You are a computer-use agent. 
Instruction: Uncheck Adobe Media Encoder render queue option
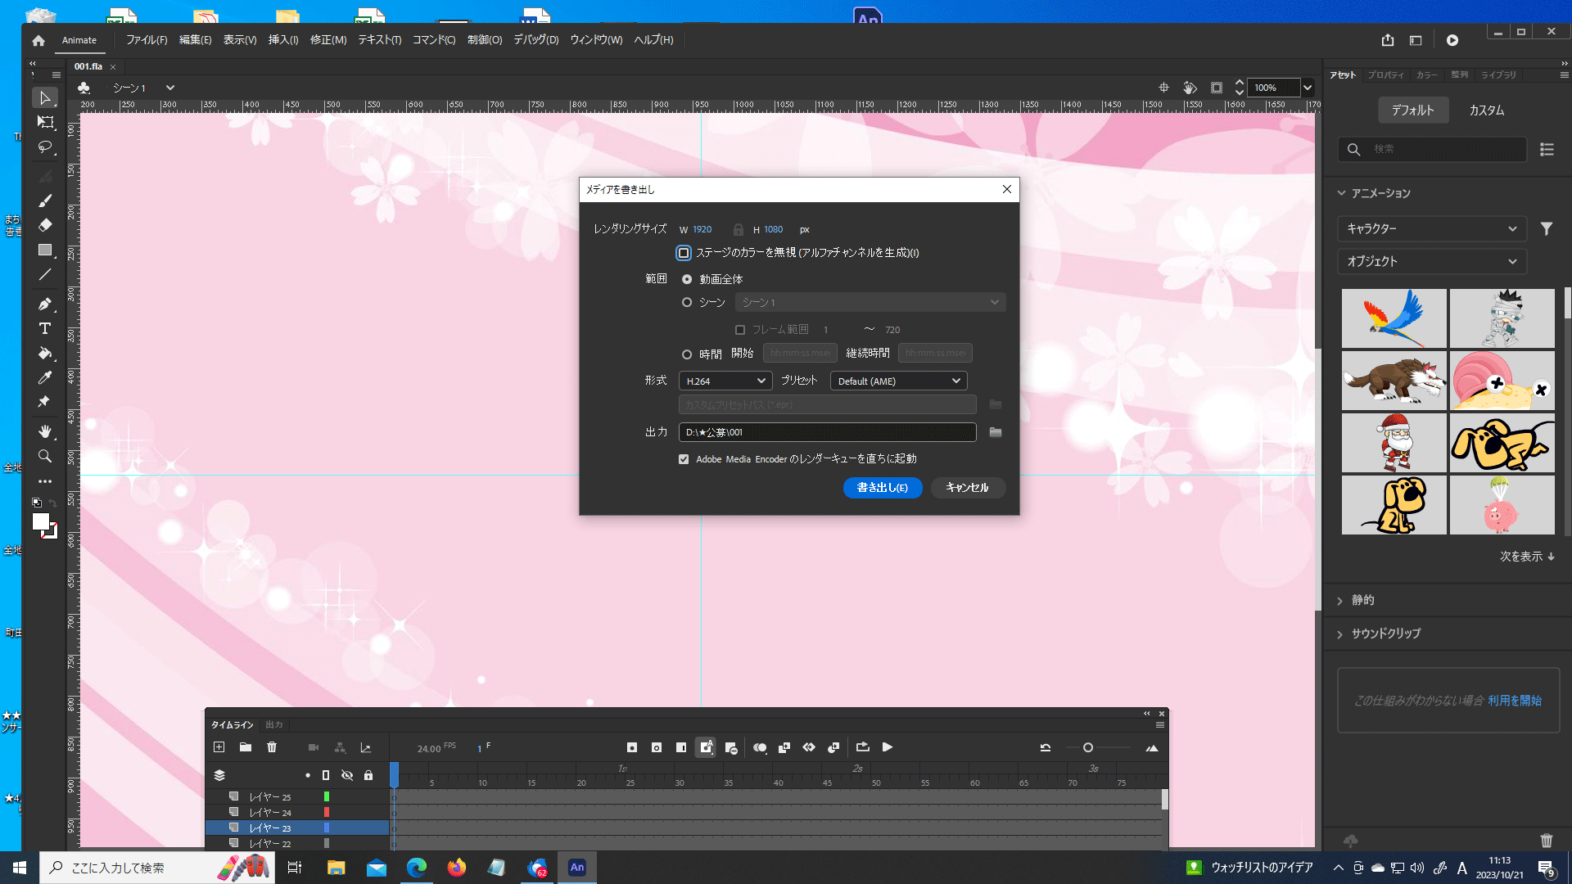684,459
